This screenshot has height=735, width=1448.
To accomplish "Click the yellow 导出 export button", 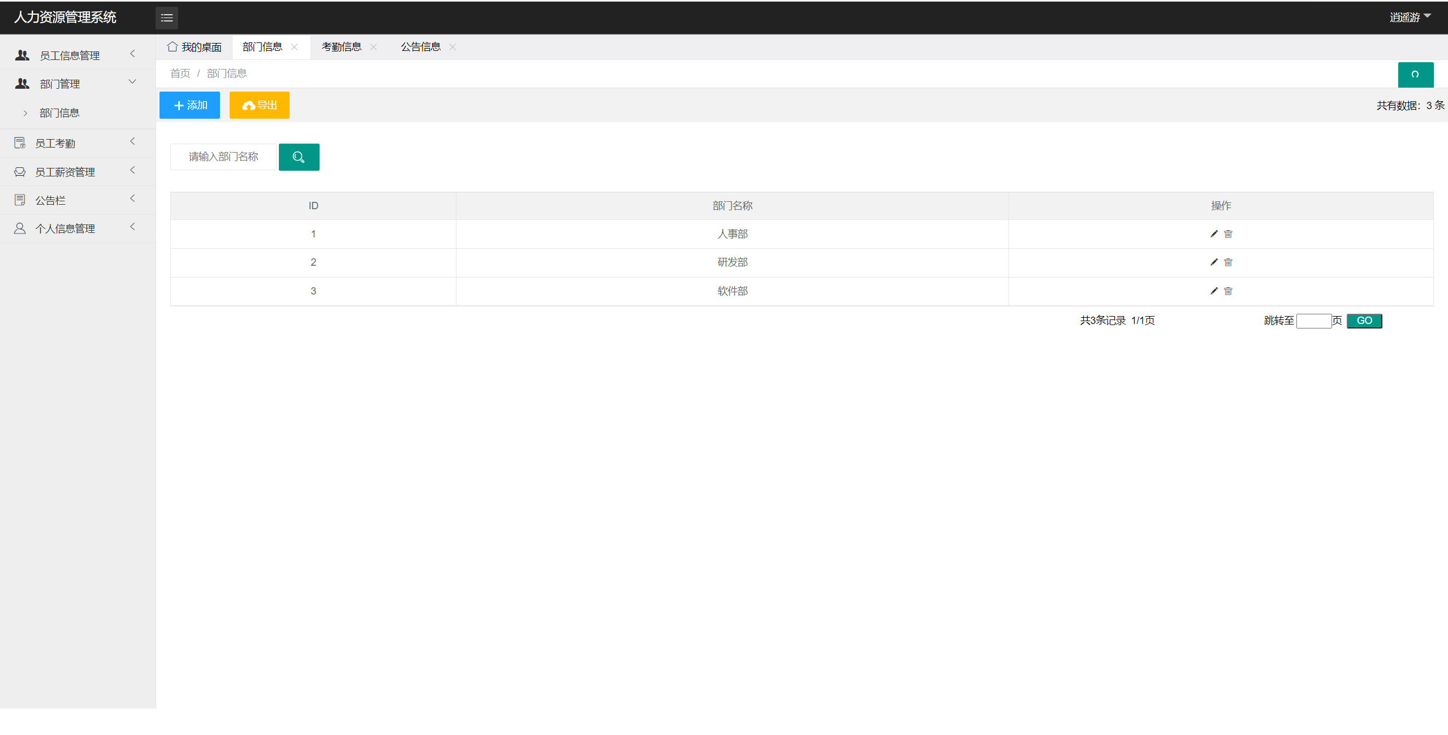I will pos(259,105).
